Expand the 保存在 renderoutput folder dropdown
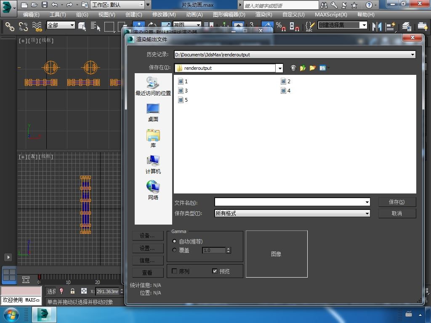431x323 pixels. pos(279,68)
